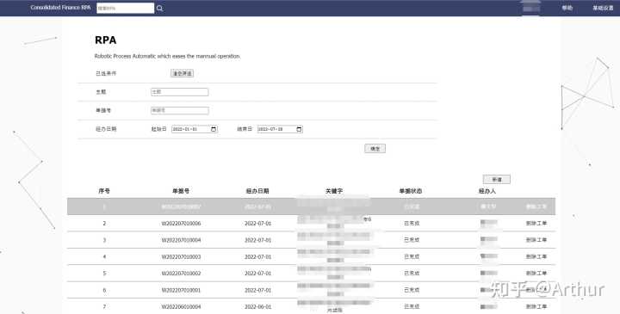Click the RPA page heading
Screen dimensions: 620x314
pyautogui.click(x=106, y=40)
